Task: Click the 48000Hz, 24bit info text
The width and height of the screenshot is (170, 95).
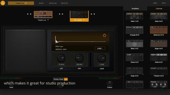Action: coord(61,49)
